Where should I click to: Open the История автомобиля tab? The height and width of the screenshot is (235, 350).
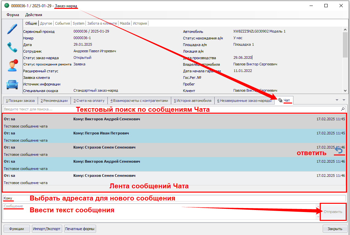click(192, 101)
